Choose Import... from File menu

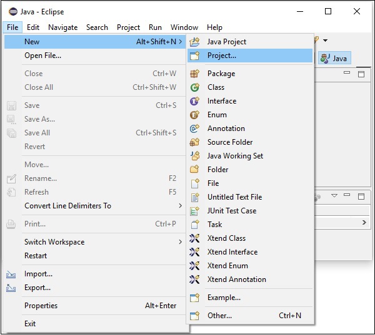(38, 274)
